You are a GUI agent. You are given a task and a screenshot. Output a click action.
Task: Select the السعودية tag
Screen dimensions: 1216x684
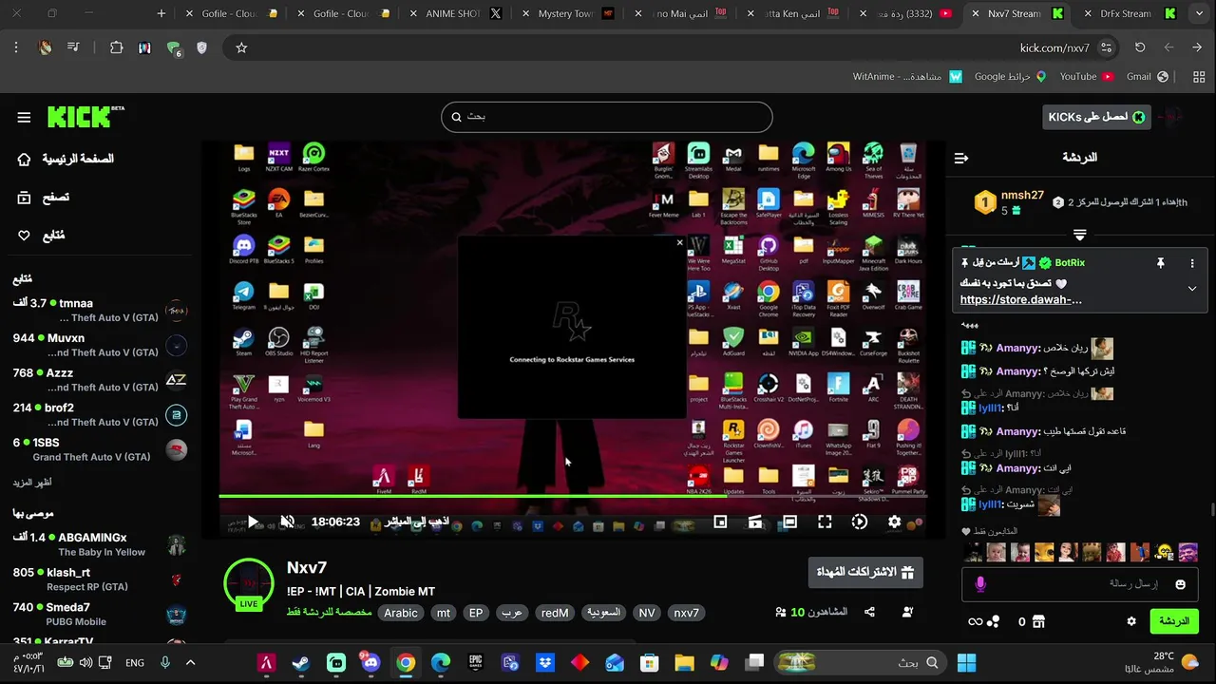603,613
